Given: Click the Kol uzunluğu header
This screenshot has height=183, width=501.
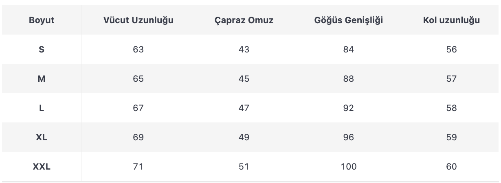Looking at the screenshot, I should (x=451, y=20).
